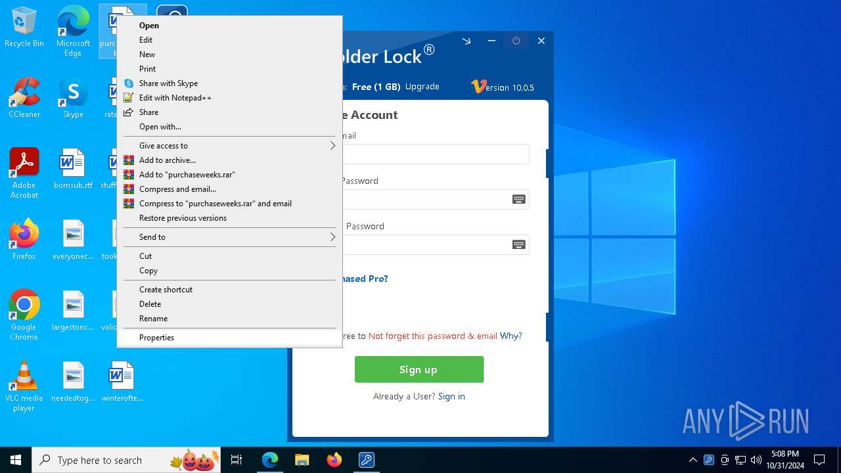Choose Compress to "purchaseweeks.rar" and email
The height and width of the screenshot is (473, 841).
pyautogui.click(x=229, y=204)
